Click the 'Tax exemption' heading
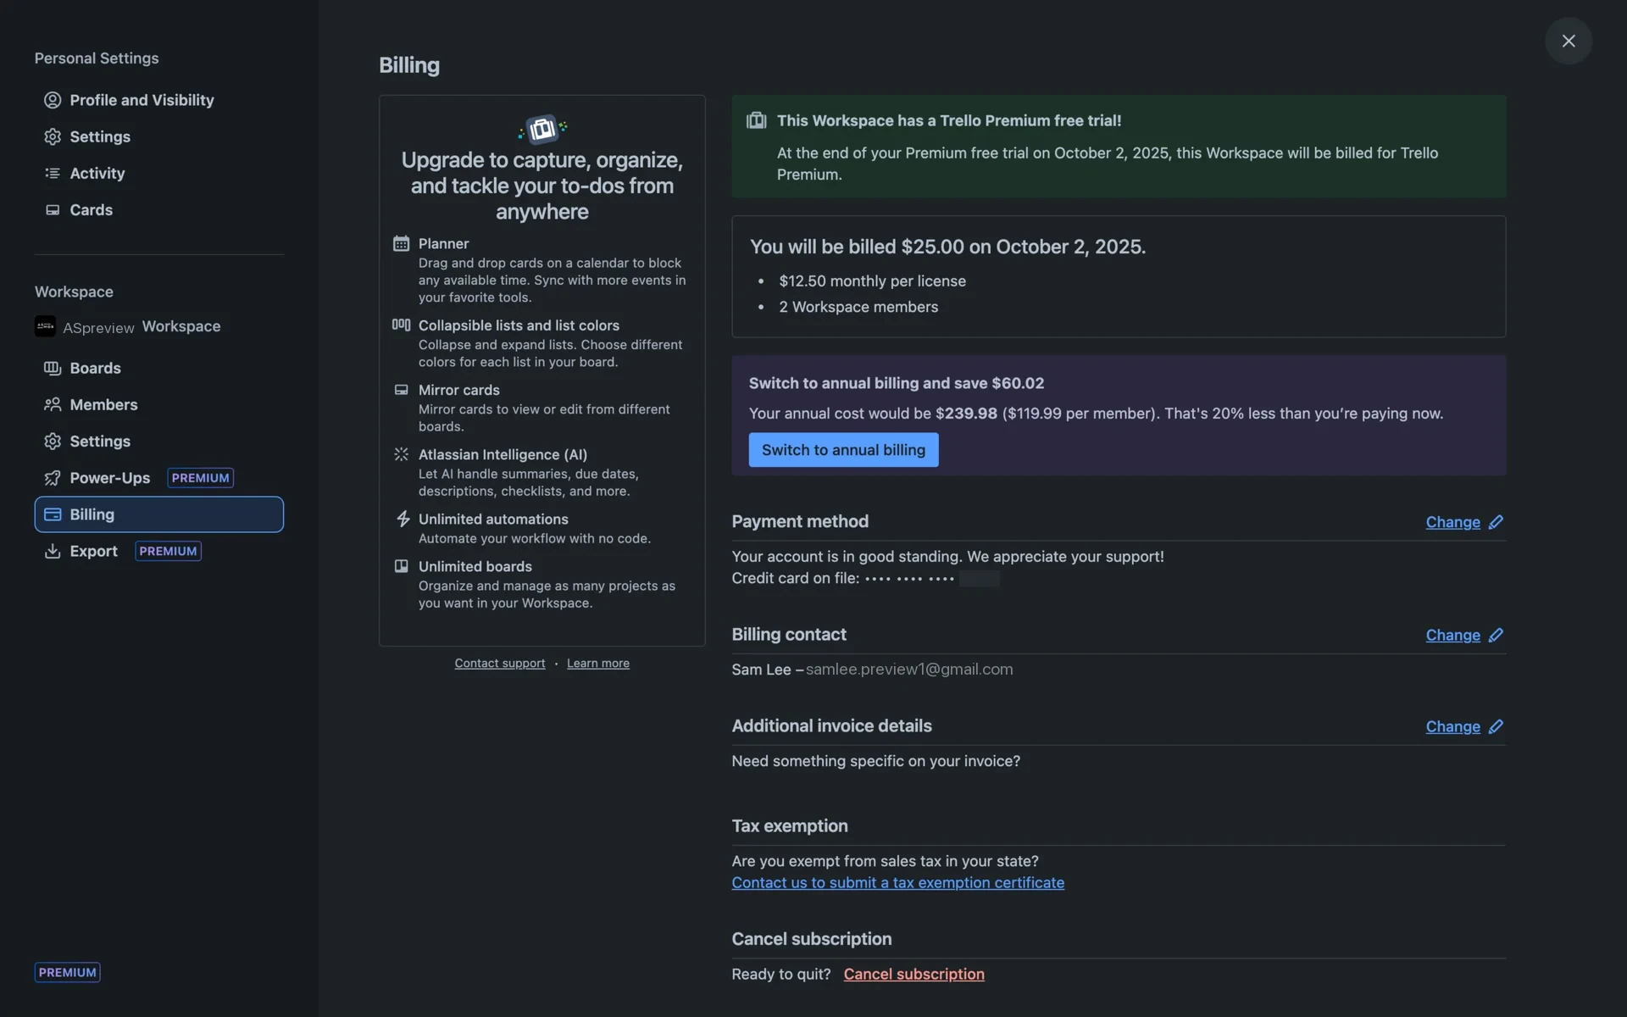The height and width of the screenshot is (1017, 1627). tap(790, 825)
